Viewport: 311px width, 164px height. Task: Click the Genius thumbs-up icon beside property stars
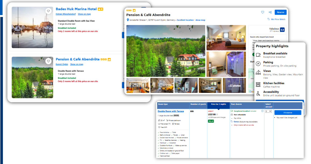(x=135, y=10)
